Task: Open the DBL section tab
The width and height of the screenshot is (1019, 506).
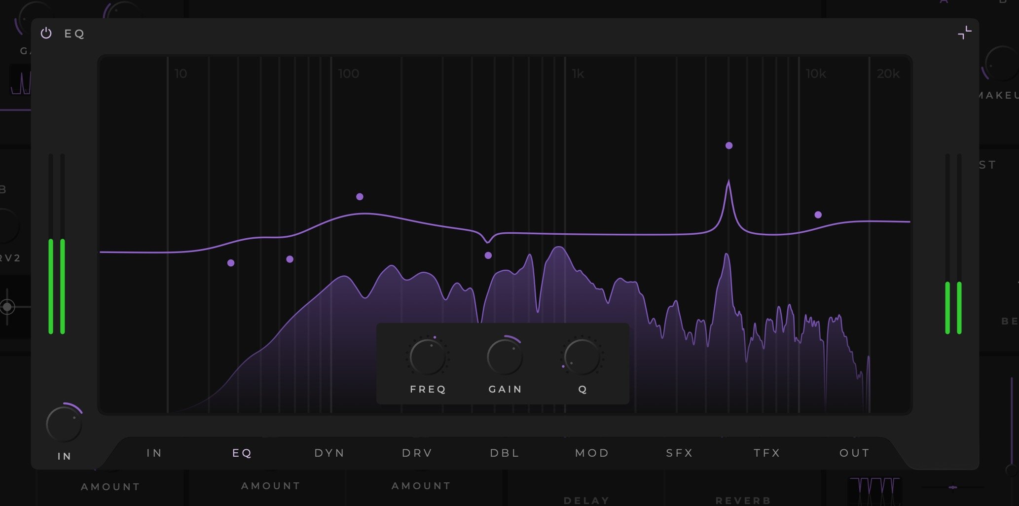Action: click(x=504, y=452)
